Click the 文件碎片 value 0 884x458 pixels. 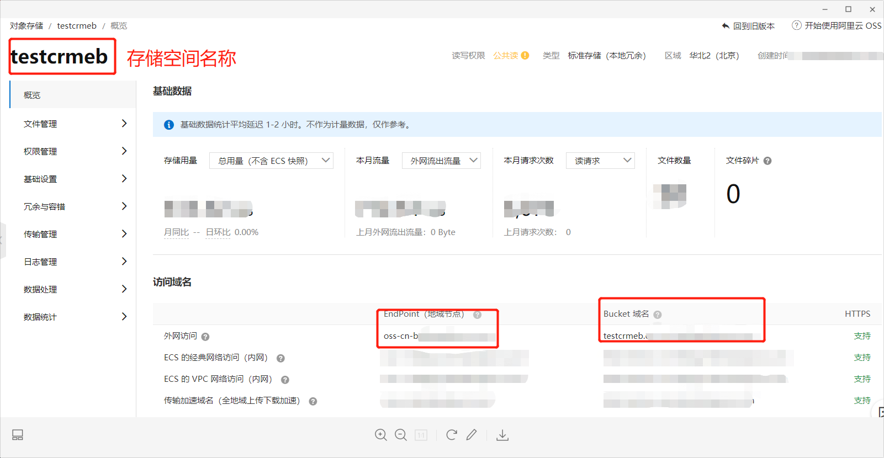733,194
